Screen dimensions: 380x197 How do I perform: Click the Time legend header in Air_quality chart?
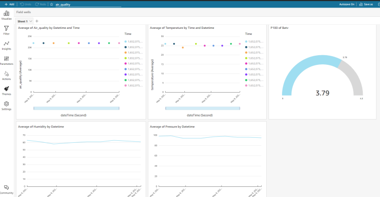tap(128, 34)
